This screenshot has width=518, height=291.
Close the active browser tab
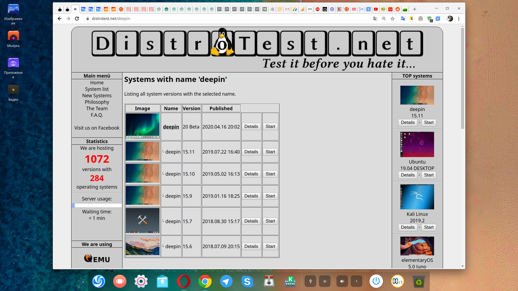(x=75, y=9)
